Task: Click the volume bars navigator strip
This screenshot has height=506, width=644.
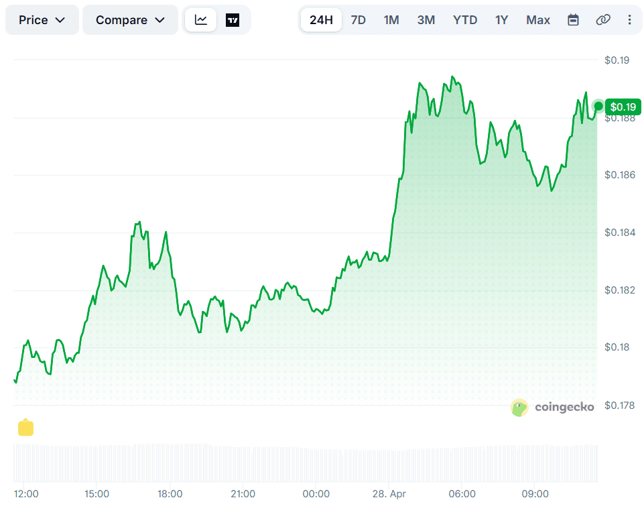Action: (x=305, y=462)
